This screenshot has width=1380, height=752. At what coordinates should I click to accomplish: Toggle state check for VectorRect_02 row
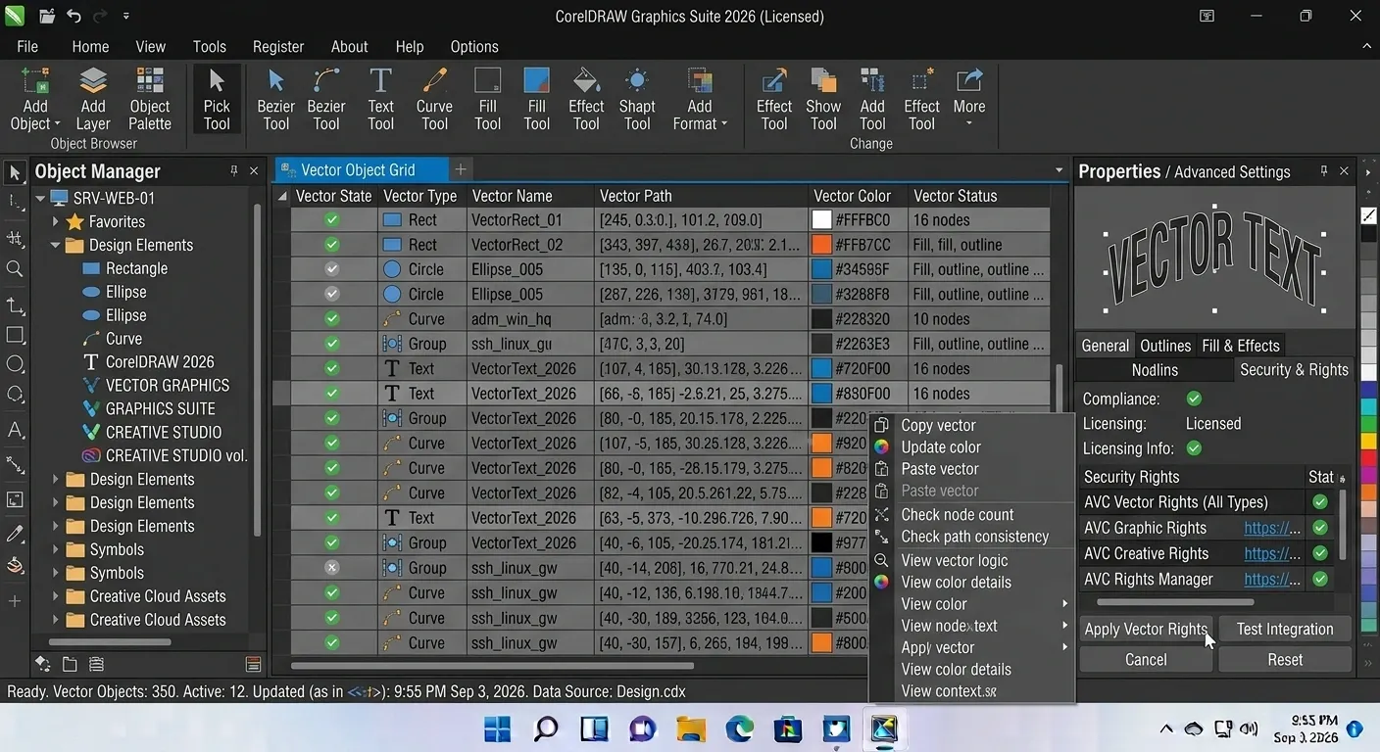pyautogui.click(x=332, y=245)
